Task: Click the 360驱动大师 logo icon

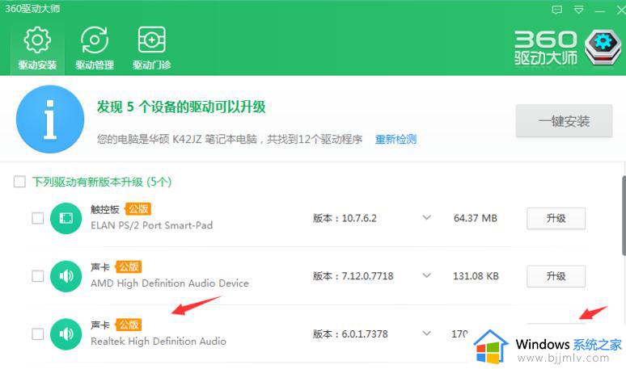Action: (x=603, y=47)
